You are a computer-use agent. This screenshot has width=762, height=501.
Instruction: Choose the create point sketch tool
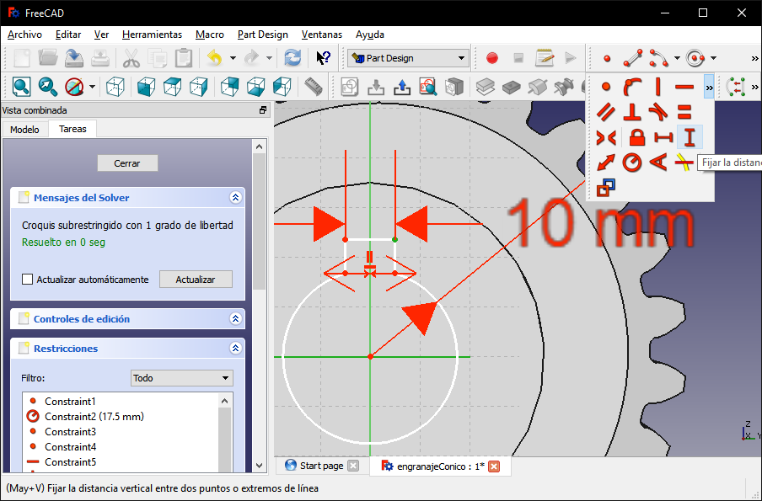tap(607, 59)
